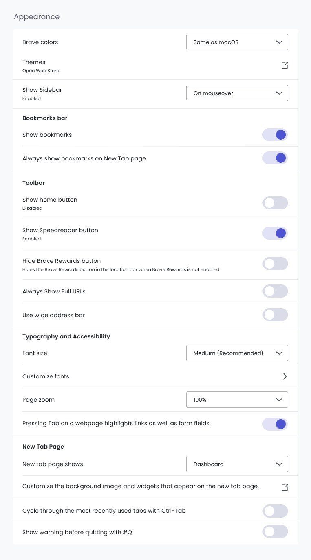Image resolution: width=311 pixels, height=560 pixels.
Task: Turn off Always show bookmarks on New Tab page
Action: 275,158
